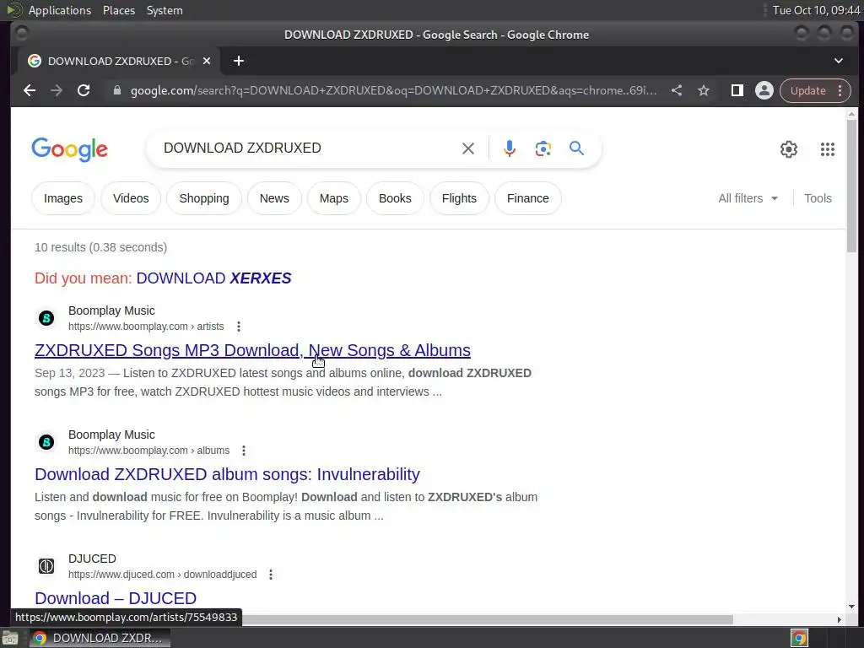The image size is (864, 648).
Task: Click the address bar URL
Action: 393,90
